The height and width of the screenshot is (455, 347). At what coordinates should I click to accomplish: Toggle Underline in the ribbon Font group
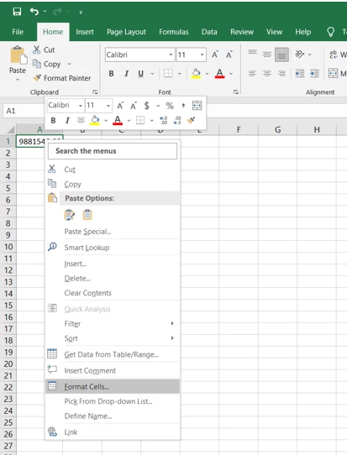click(141, 74)
